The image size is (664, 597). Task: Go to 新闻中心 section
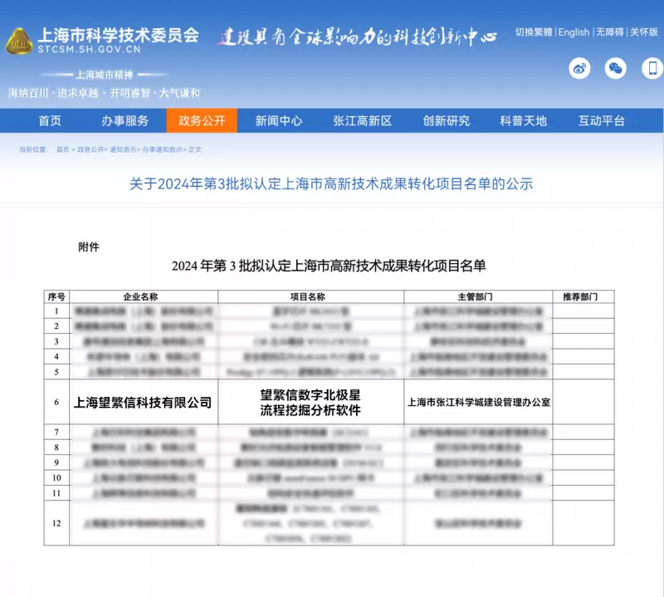tap(279, 120)
